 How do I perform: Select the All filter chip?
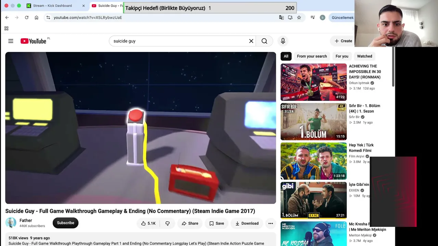click(286, 56)
